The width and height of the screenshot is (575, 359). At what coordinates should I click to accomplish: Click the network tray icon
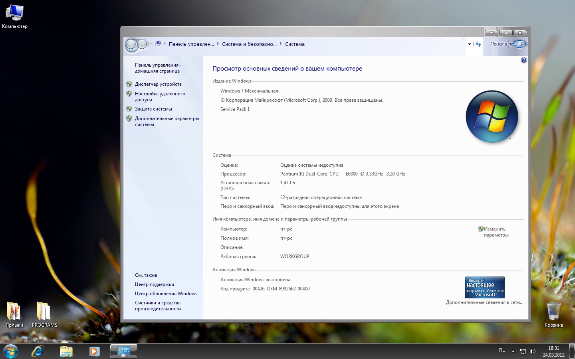(x=523, y=351)
